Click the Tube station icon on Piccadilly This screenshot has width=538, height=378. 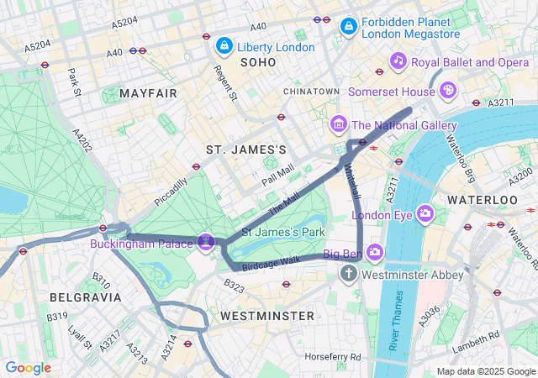coord(196,166)
